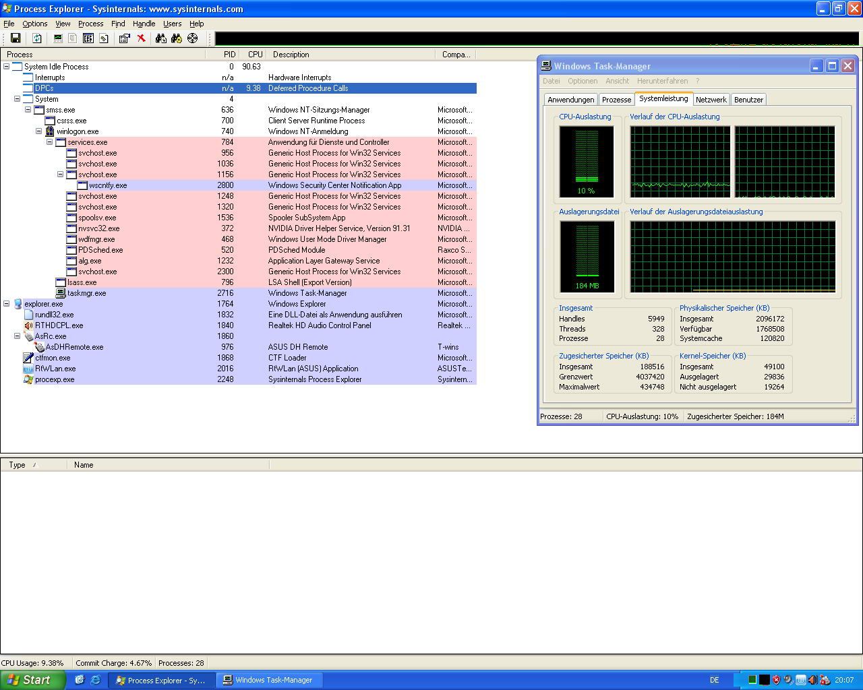Click the network connection tray icon

pos(800,680)
